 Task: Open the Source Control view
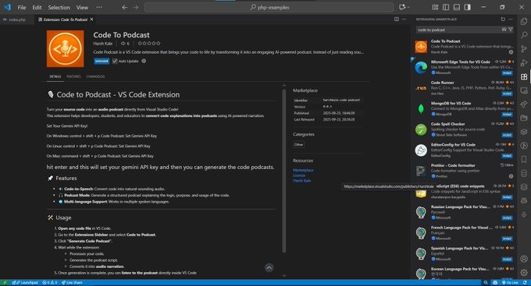(524, 48)
